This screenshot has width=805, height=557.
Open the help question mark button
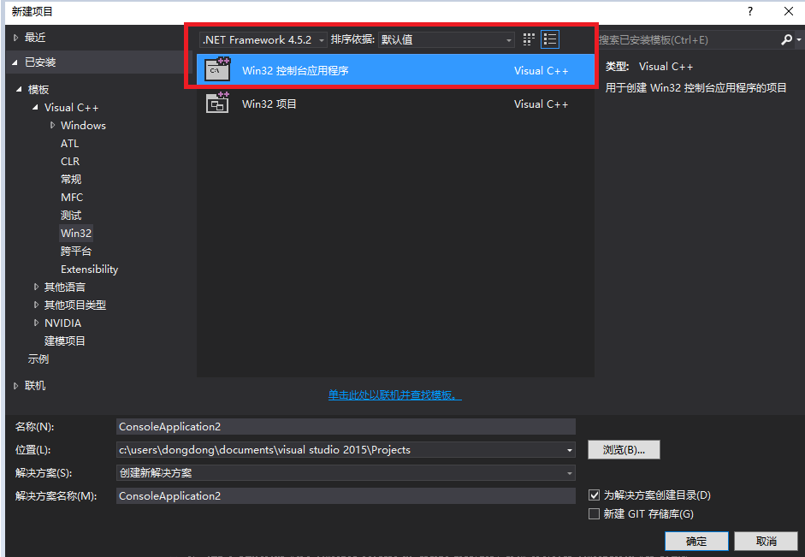(x=750, y=11)
